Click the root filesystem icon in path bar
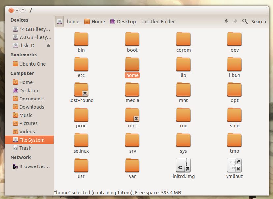 point(59,22)
